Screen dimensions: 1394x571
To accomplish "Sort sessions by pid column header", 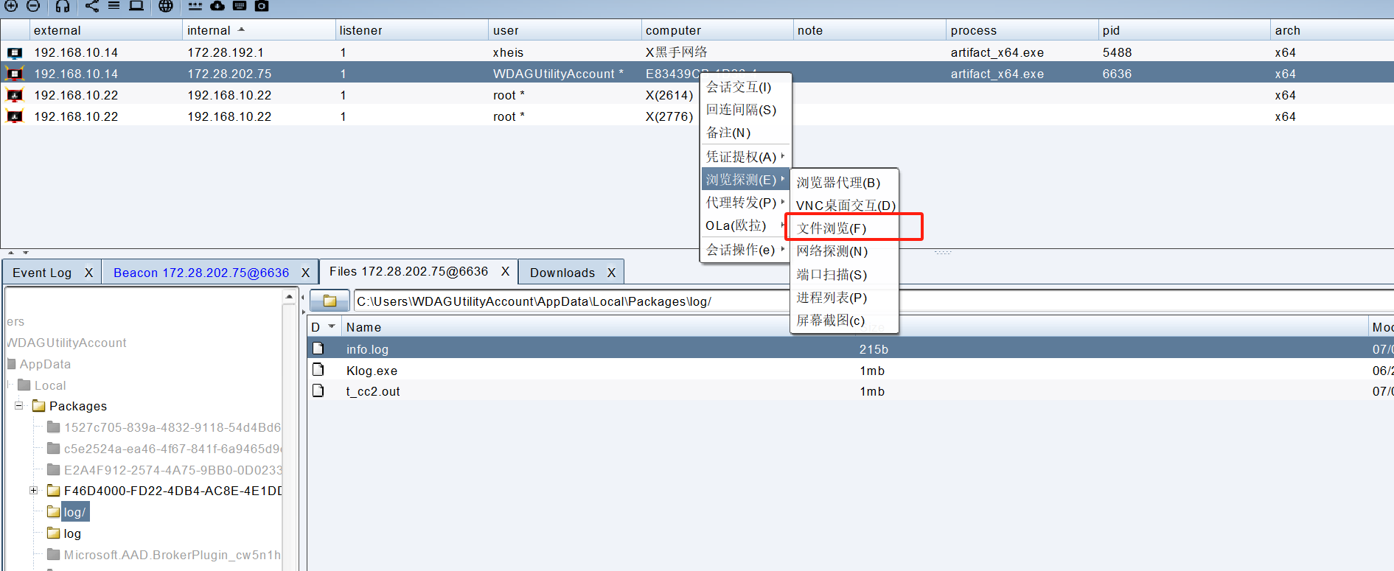I will [x=1184, y=30].
